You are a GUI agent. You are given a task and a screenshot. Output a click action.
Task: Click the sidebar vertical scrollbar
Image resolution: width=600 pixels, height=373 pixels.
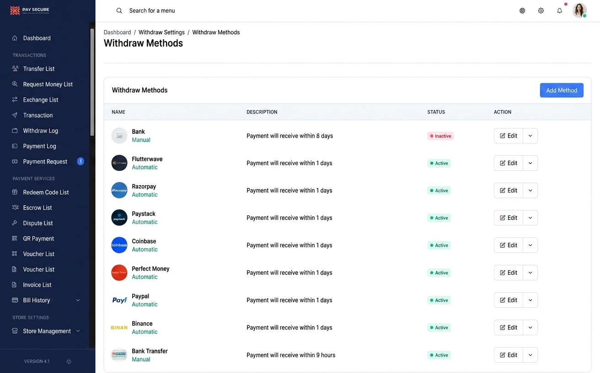pyautogui.click(x=92, y=82)
